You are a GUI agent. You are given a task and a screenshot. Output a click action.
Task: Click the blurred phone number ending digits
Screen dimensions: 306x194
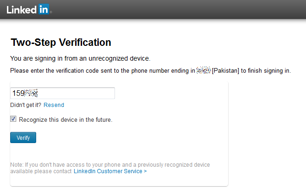click(x=204, y=70)
